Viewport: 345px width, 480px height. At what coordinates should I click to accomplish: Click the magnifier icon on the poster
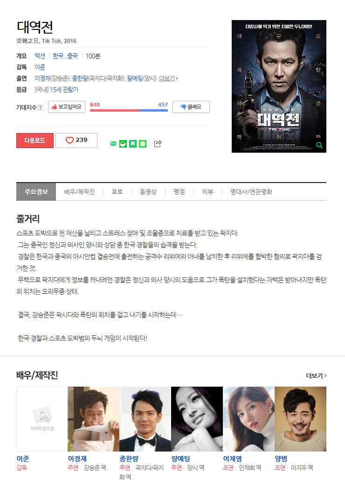pyautogui.click(x=319, y=145)
